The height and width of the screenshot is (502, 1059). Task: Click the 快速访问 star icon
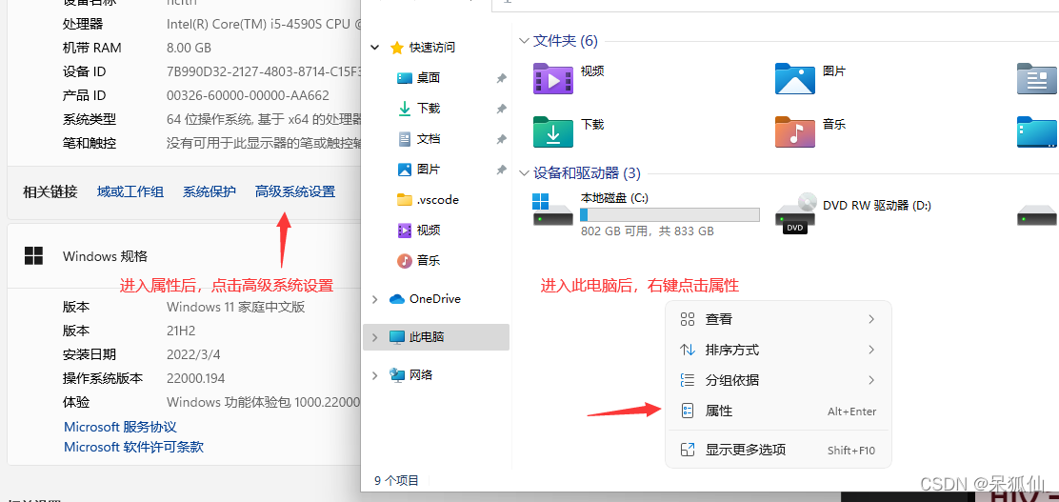point(397,48)
